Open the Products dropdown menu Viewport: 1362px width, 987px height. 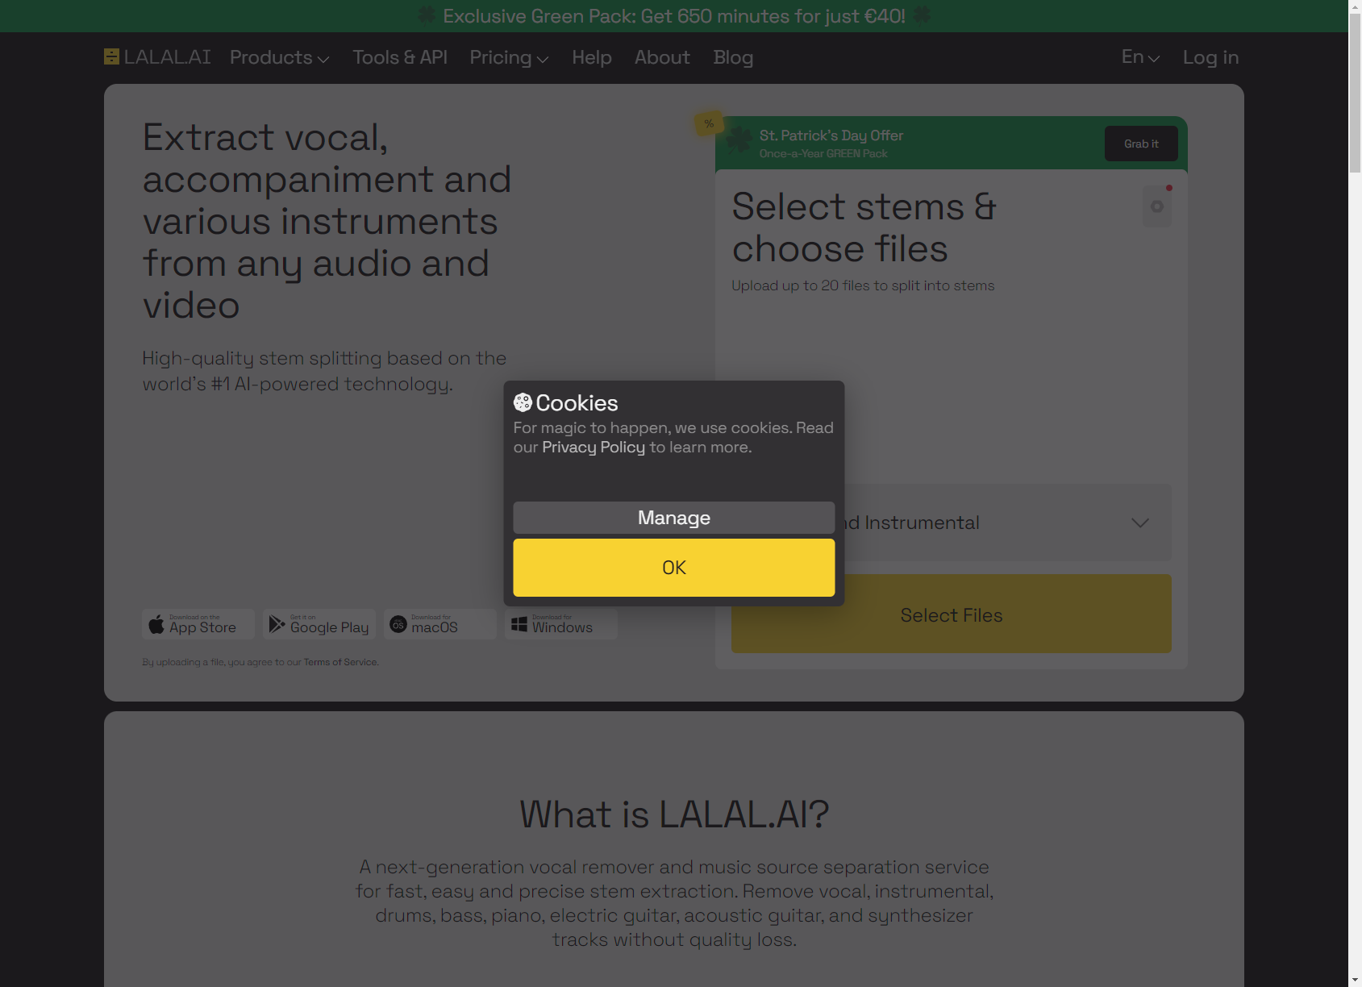point(280,57)
